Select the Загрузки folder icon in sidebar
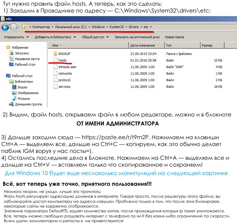 click(12, 53)
